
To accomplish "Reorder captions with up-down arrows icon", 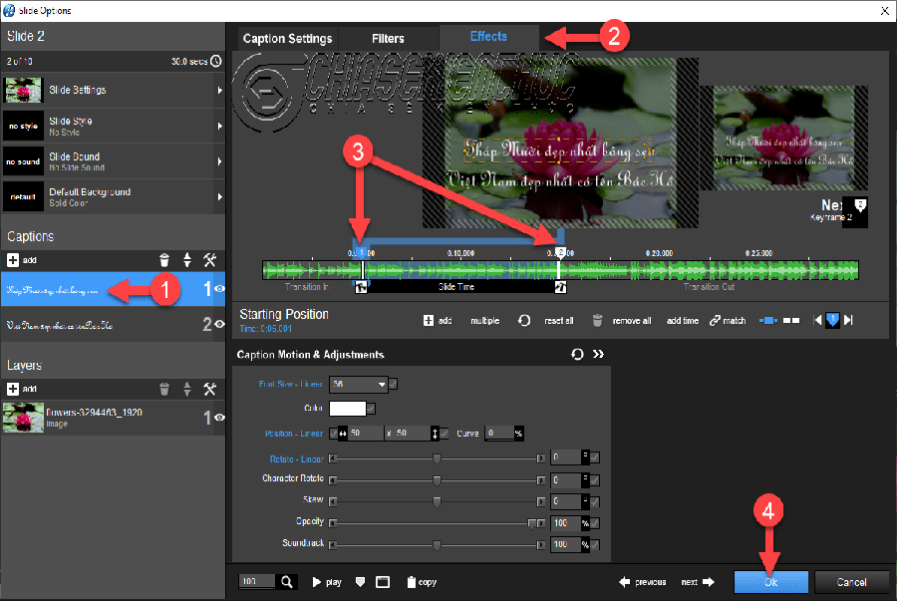I will 187,260.
